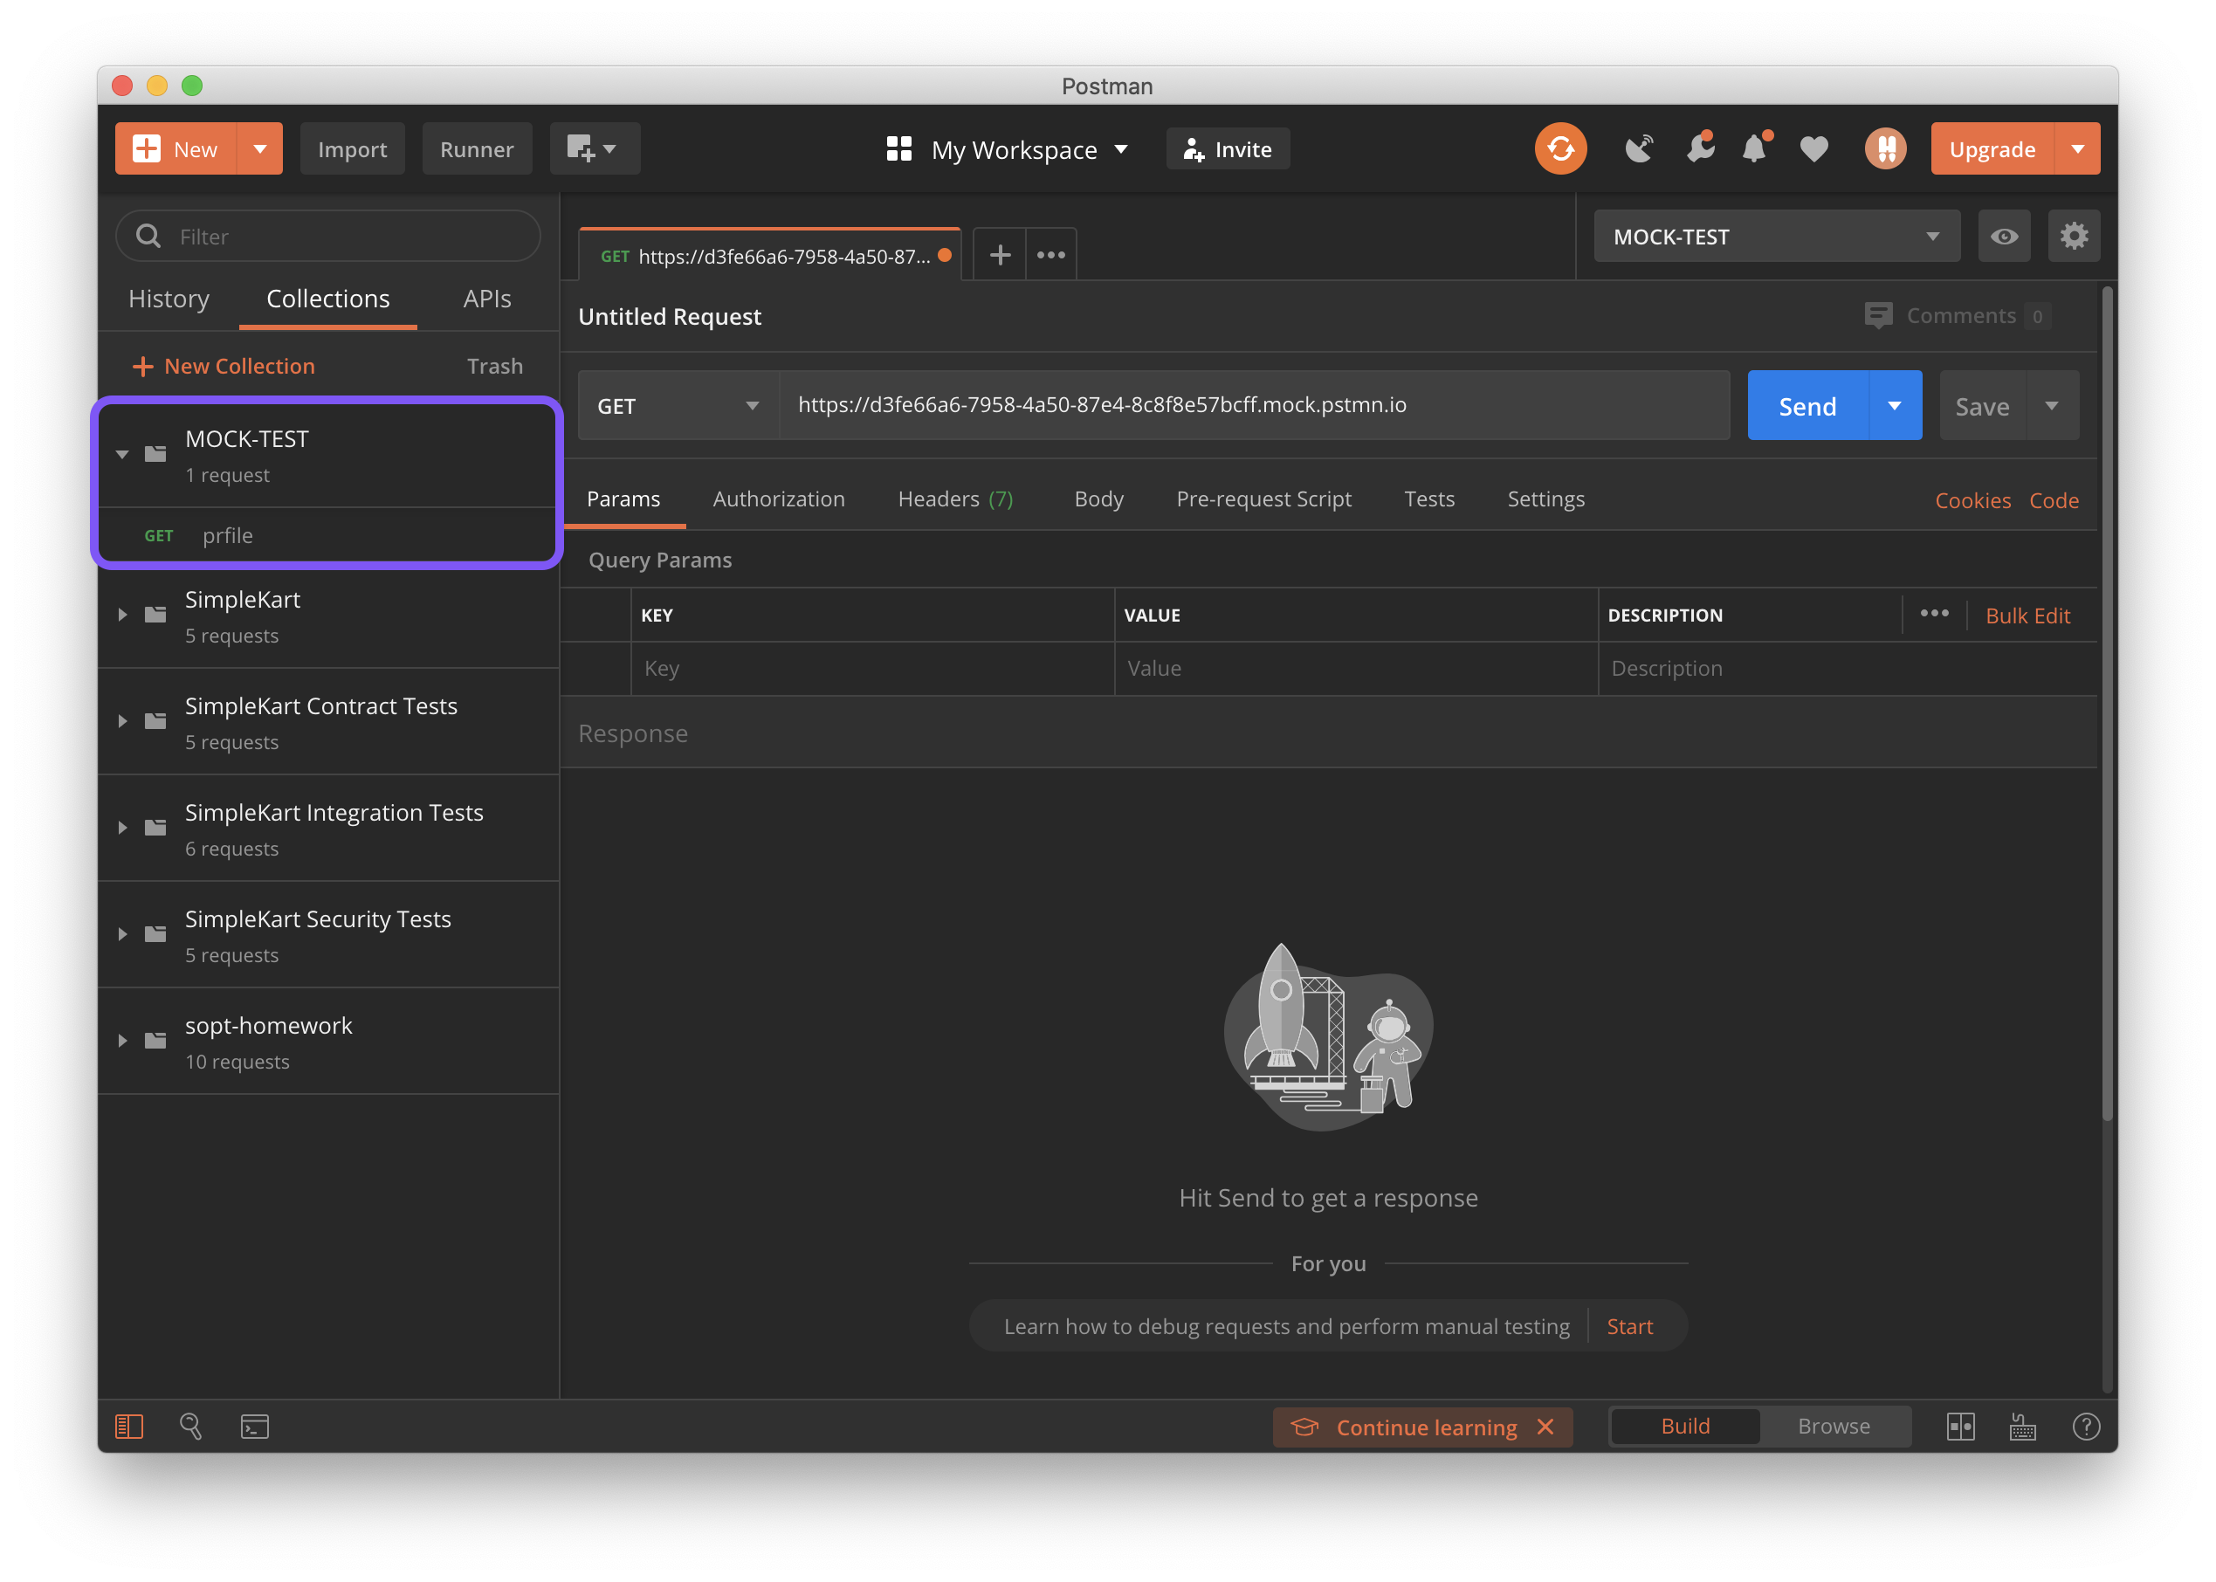
Task: Open the MOCK-TEST environment dropdown
Action: click(1776, 237)
